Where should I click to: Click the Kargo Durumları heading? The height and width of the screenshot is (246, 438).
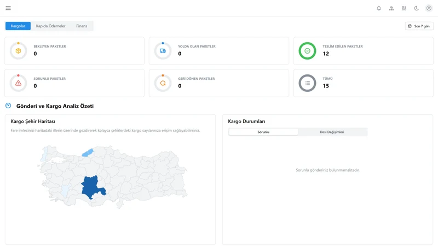point(246,121)
